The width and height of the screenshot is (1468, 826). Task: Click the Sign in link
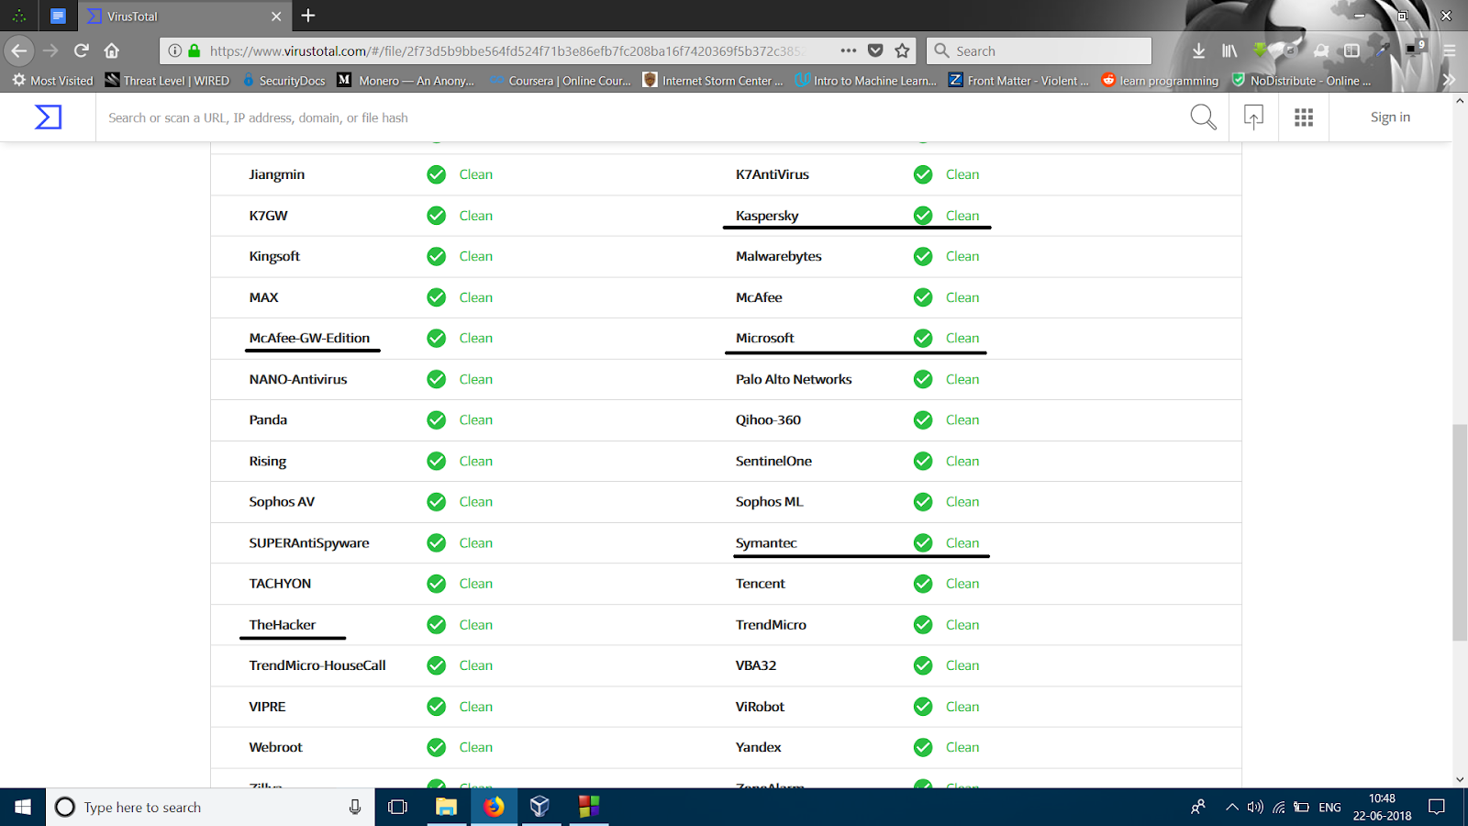1390,117
